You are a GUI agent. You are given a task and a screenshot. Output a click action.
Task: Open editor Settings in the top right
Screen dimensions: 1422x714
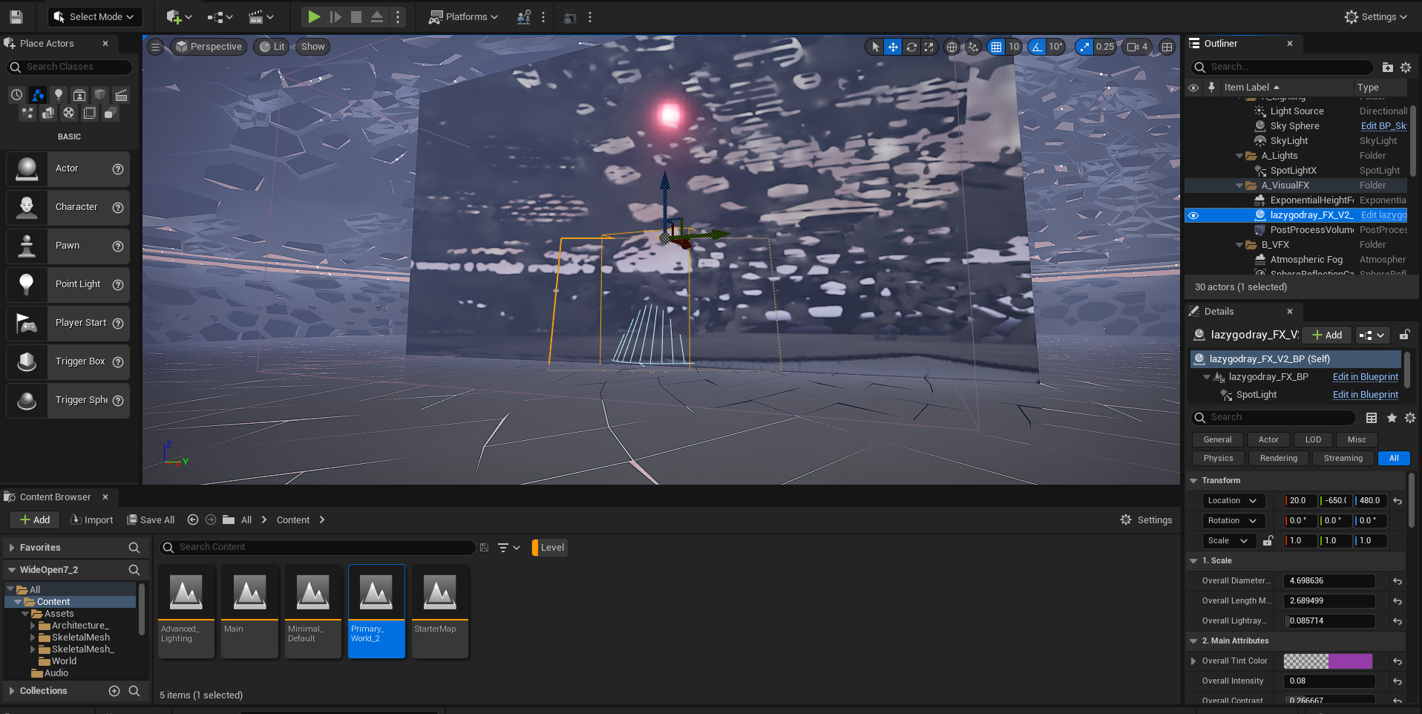[1376, 16]
